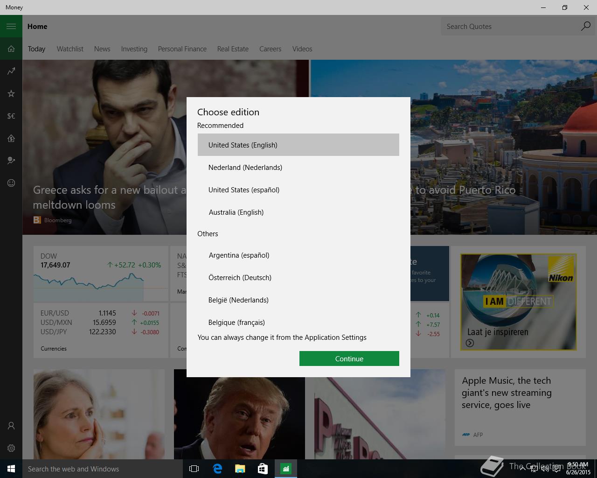This screenshot has width=597, height=478.
Task: Open File Explorer from taskbar
Action: [240, 469]
